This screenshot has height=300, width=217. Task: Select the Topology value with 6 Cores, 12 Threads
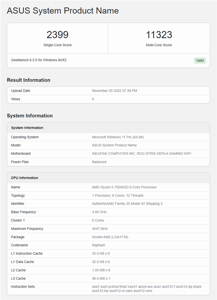tap(118, 195)
